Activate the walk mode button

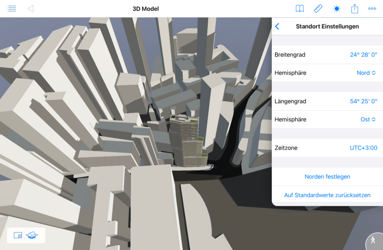[373, 240]
